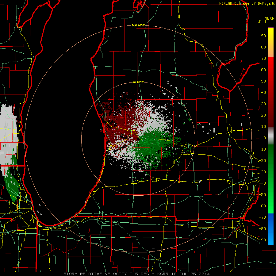
Task: Click the '-20' value on the velocity scale
Action: click(x=262, y=161)
